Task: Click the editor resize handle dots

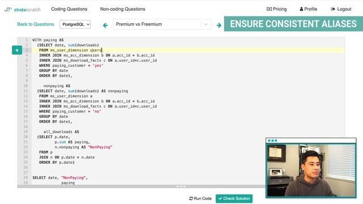Action: [x=181, y=186]
